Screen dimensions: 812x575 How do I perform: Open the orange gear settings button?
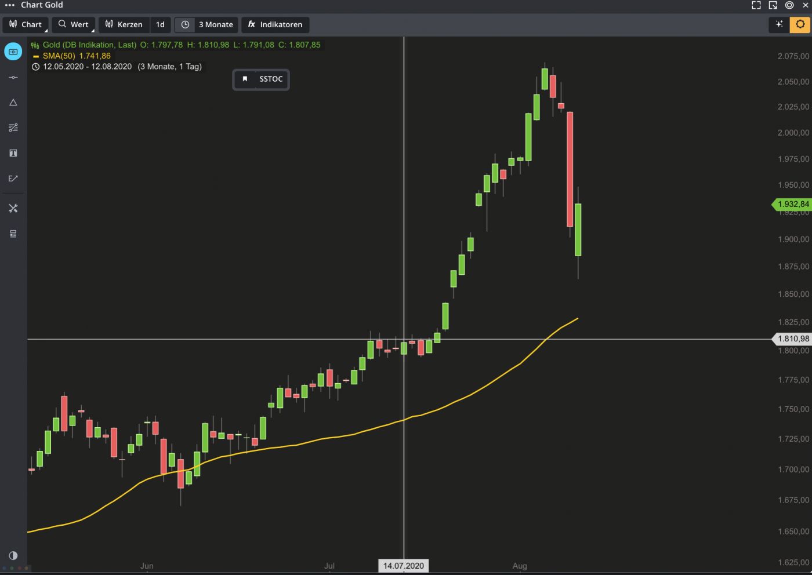pos(800,24)
